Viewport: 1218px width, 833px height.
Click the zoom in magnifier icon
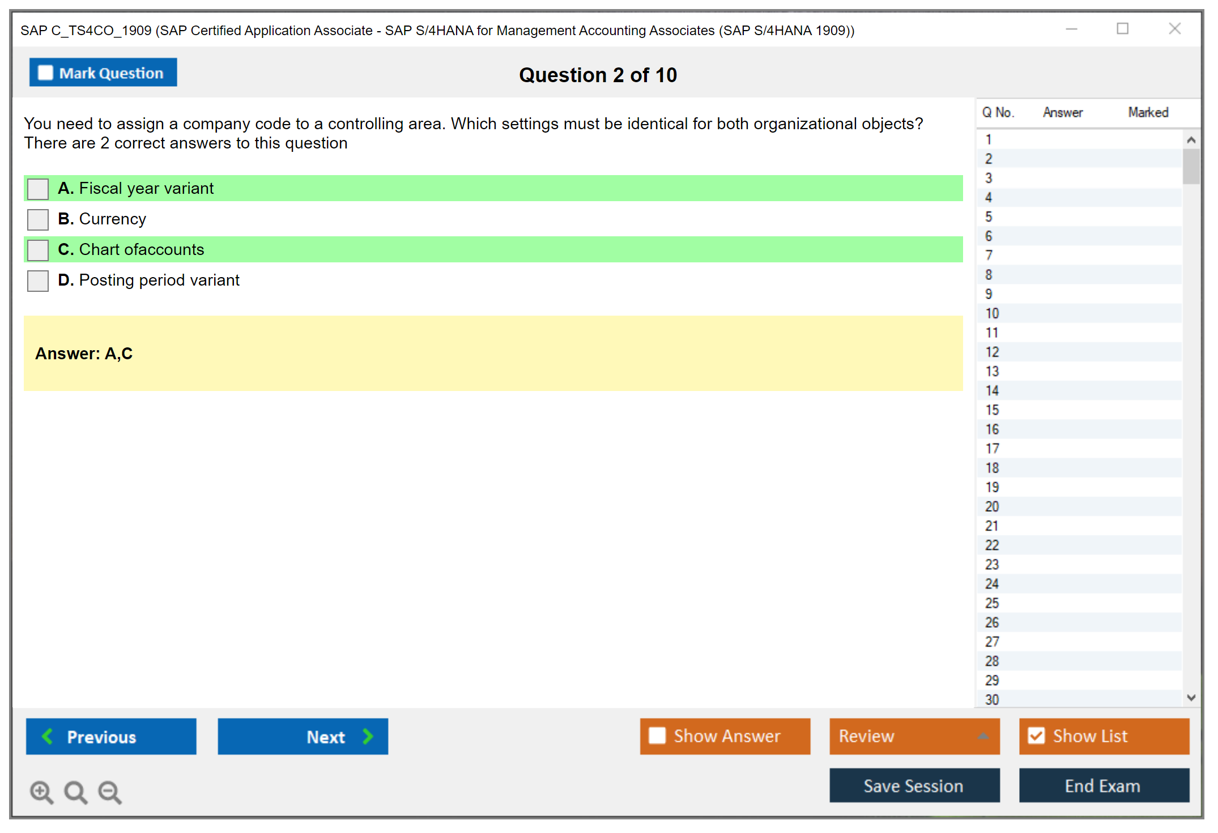click(41, 792)
